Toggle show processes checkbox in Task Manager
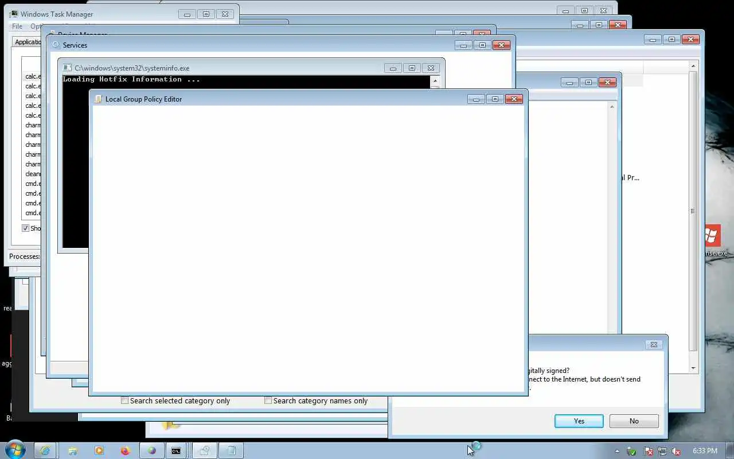This screenshot has width=734, height=459. [25, 228]
